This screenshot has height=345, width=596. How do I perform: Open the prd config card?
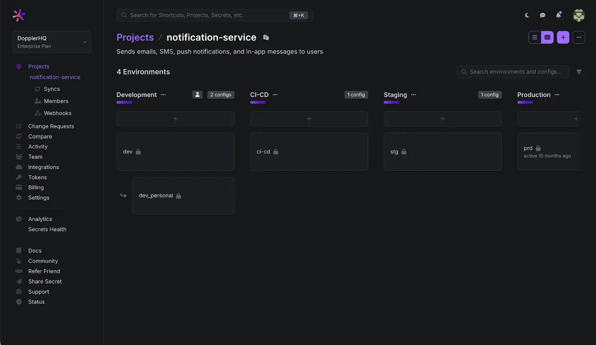coord(549,152)
